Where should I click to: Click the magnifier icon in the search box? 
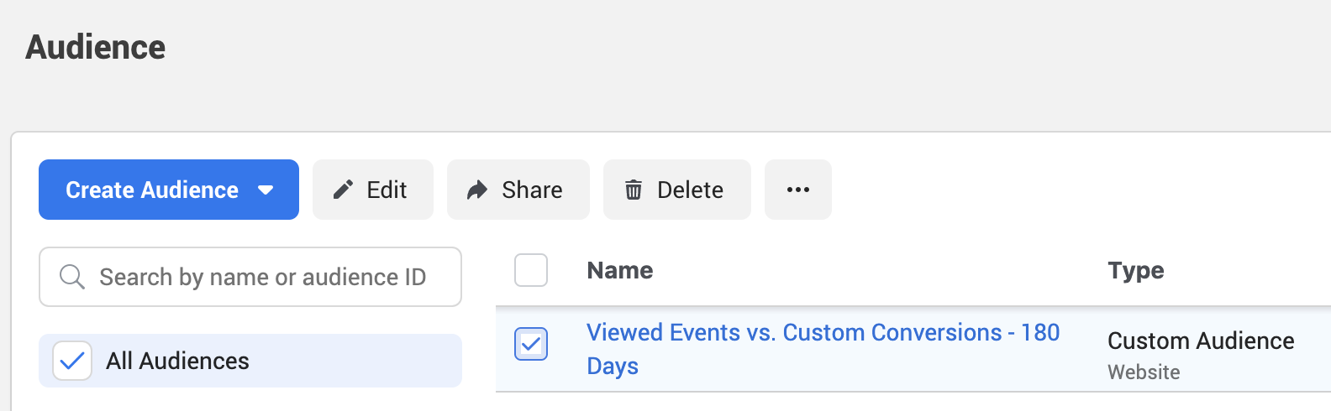click(72, 277)
